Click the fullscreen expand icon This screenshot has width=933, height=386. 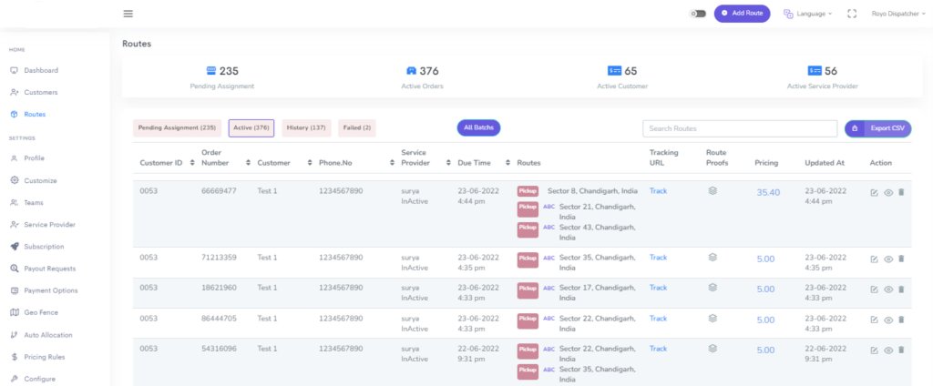[x=852, y=14]
